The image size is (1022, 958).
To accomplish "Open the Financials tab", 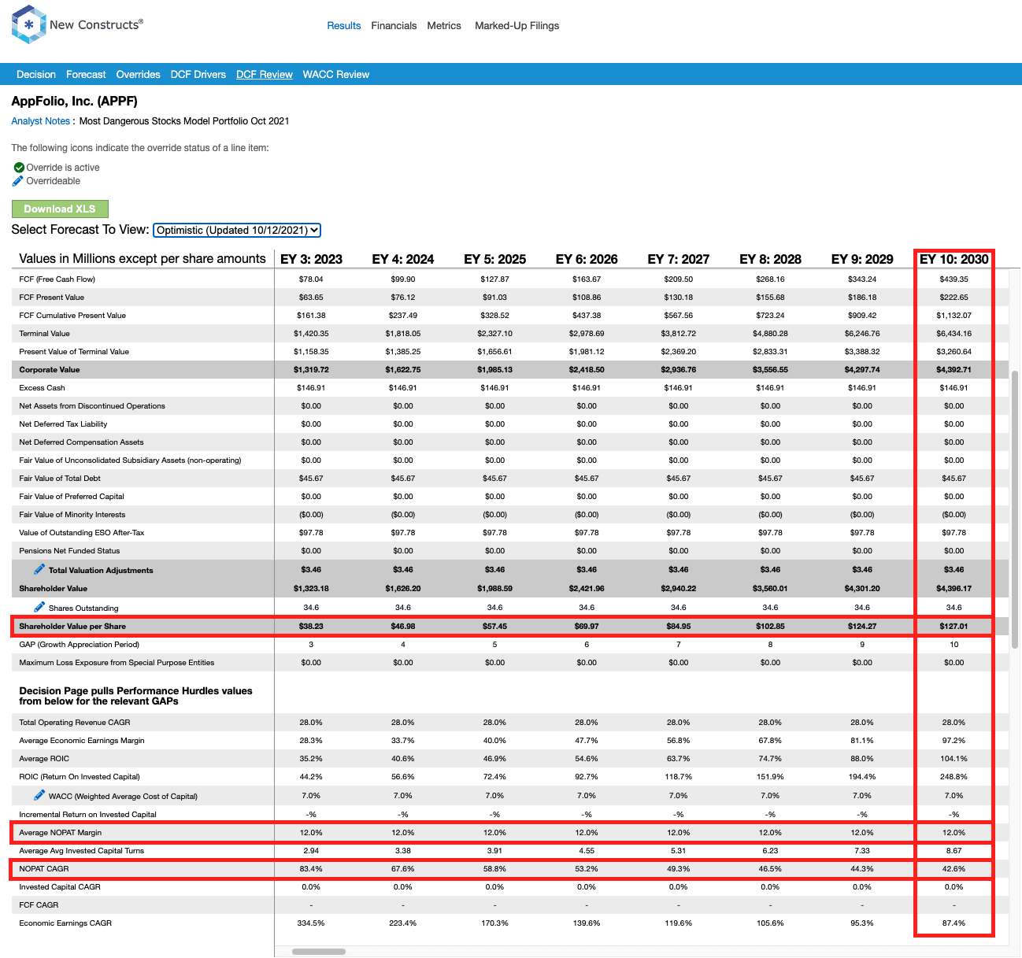I will [x=394, y=26].
